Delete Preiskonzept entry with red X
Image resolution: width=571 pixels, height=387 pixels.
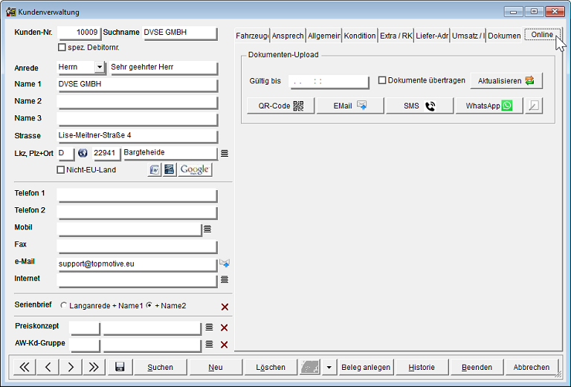225,328
